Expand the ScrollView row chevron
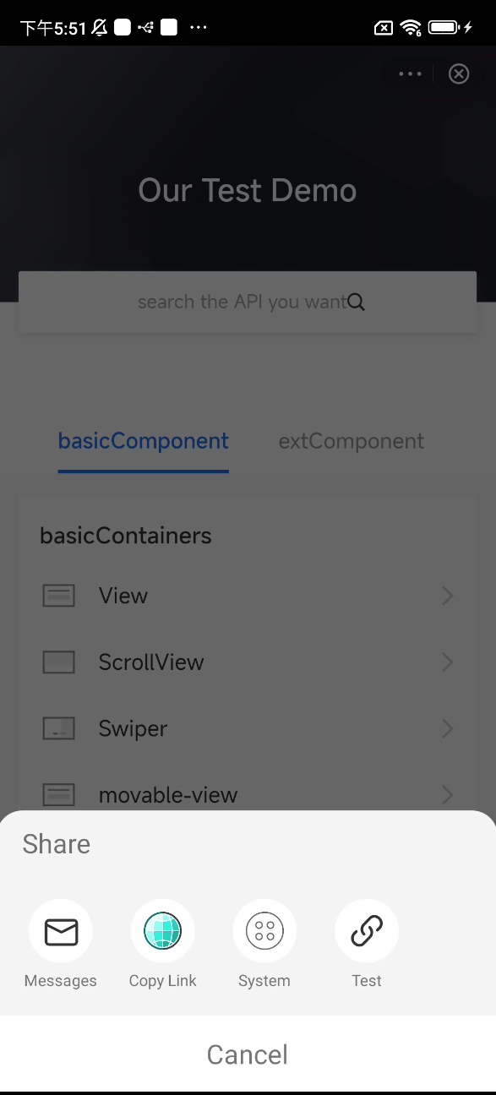 point(447,662)
